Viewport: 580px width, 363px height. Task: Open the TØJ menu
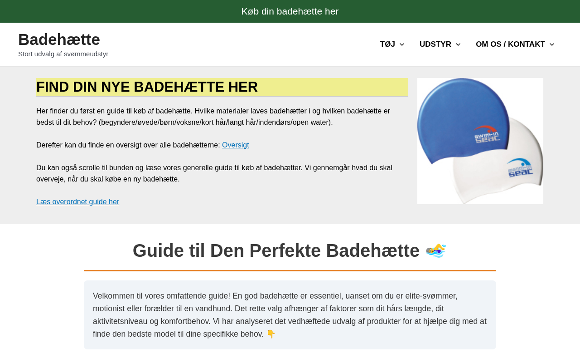(387, 44)
